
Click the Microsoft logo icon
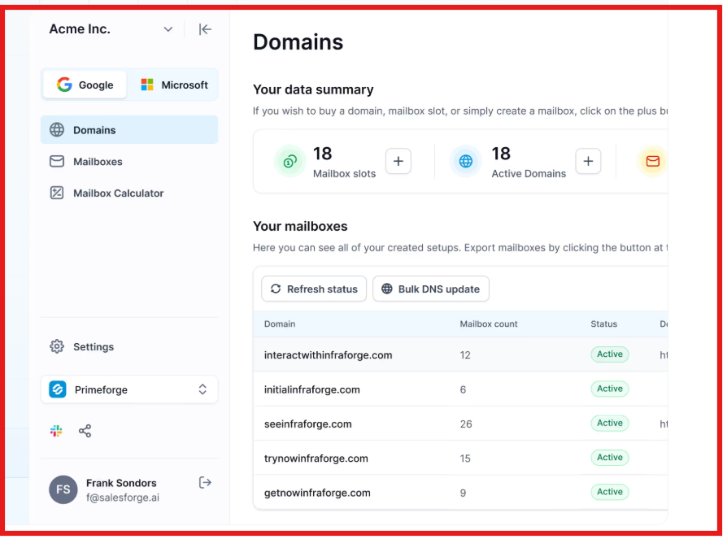pyautogui.click(x=147, y=85)
